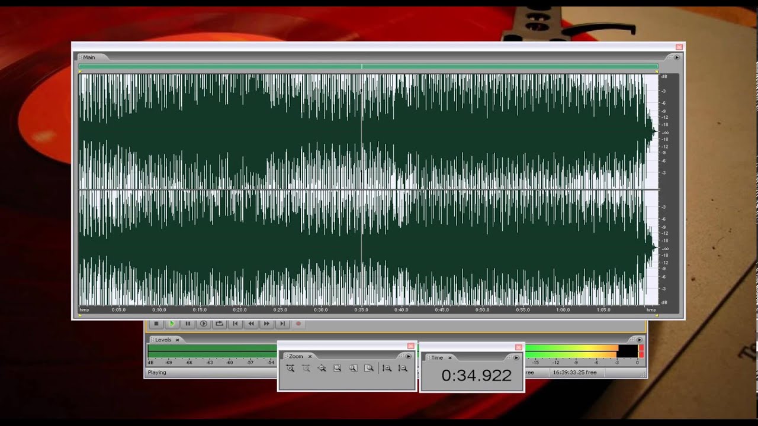Open the Time panel options menu arrow
The height and width of the screenshot is (426, 758).
516,357
